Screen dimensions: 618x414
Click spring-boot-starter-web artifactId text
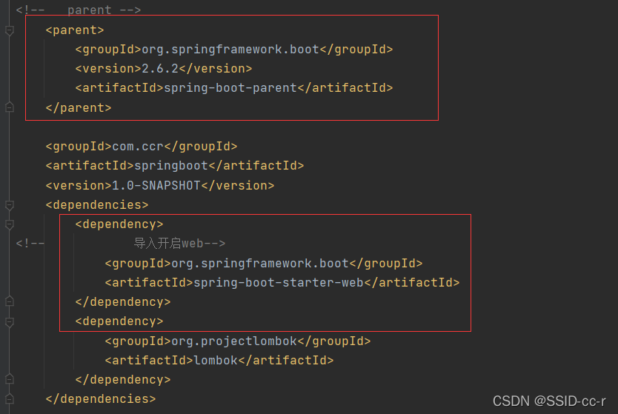coord(279,283)
